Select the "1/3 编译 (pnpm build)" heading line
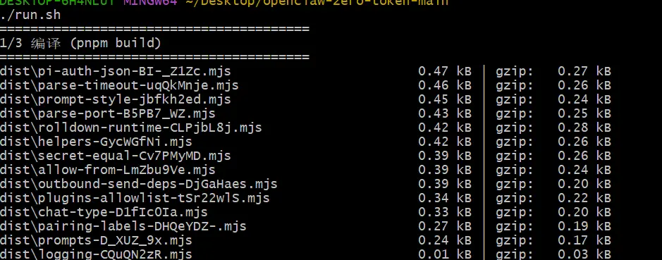The height and width of the screenshot is (260, 662). point(80,43)
